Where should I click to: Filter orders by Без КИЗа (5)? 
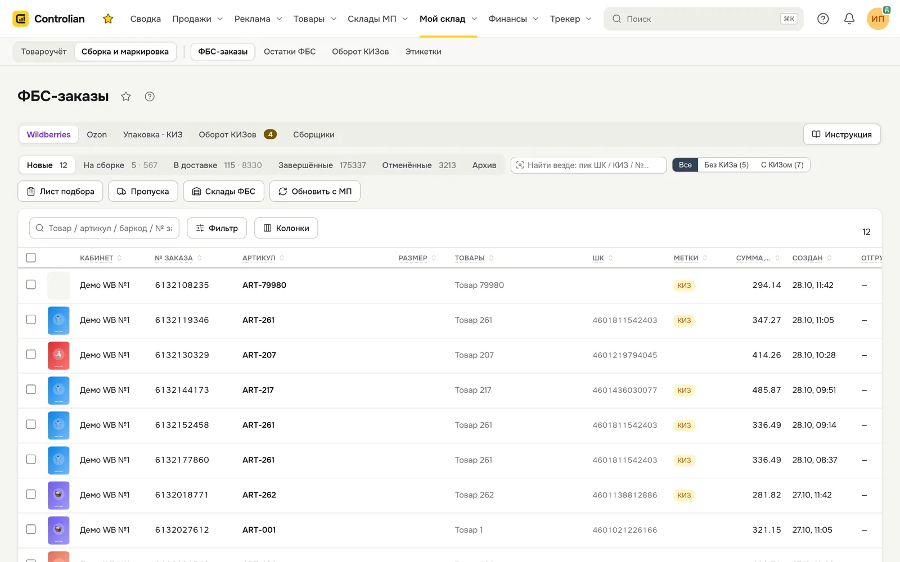click(726, 165)
